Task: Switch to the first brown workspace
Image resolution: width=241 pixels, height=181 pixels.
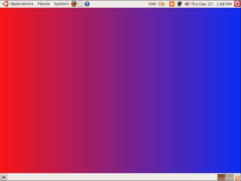Action: (221, 177)
